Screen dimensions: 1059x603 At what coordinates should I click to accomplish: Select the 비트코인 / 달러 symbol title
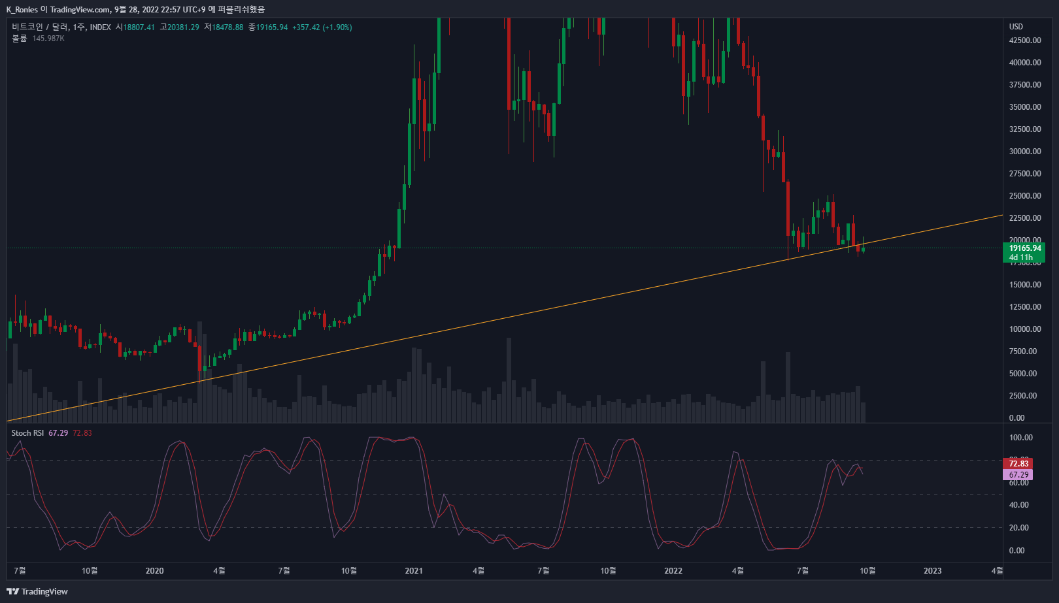tap(40, 27)
